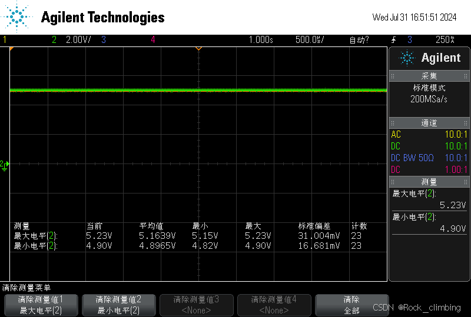Click the green channel 2 waveform trace
471x317 pixels.
[198, 90]
